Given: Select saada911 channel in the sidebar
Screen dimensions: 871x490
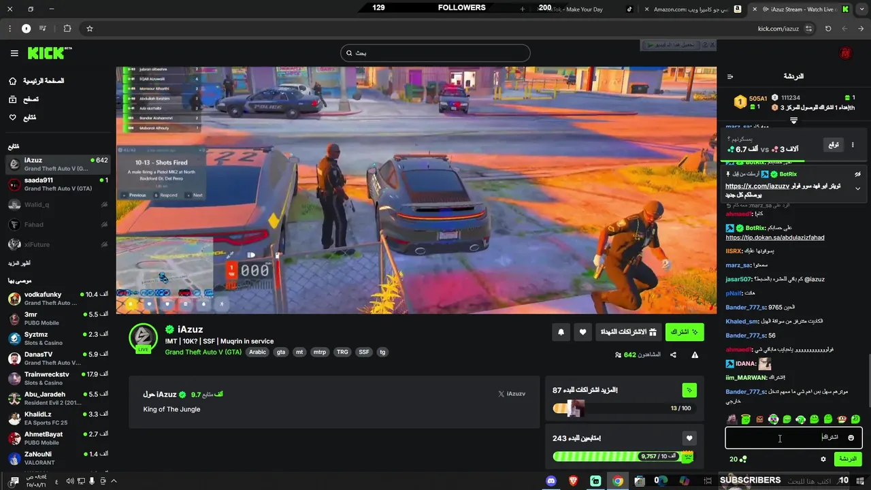Looking at the screenshot, I should coord(58,184).
